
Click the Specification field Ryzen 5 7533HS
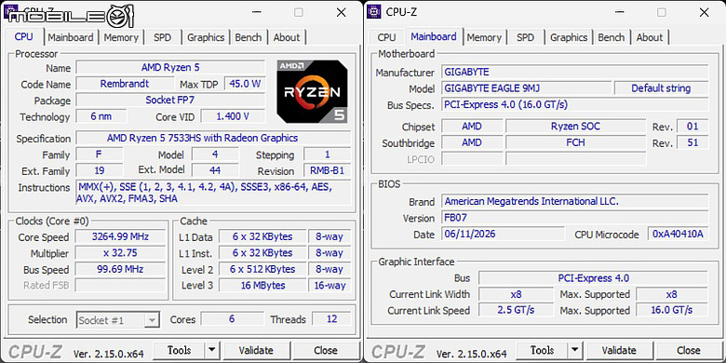click(213, 138)
